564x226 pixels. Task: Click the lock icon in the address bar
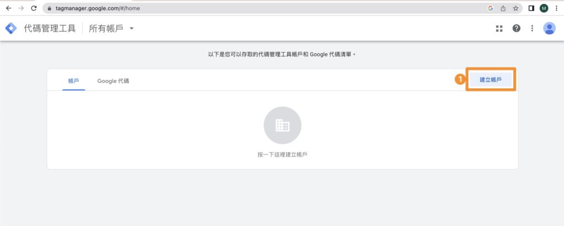(50, 8)
